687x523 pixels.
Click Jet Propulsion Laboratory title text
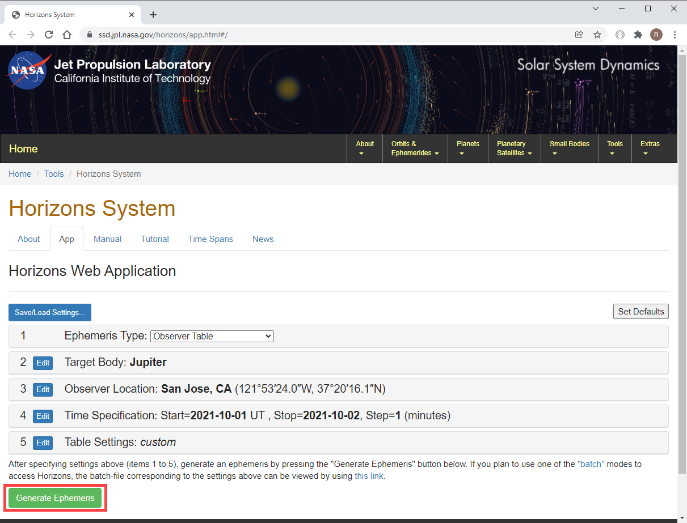132,65
